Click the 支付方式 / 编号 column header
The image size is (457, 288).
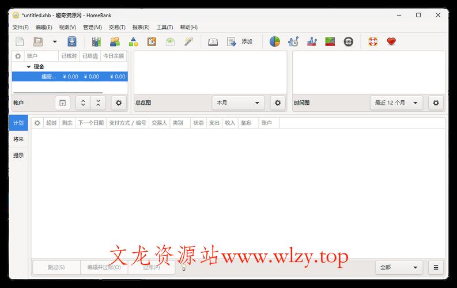[x=128, y=123]
